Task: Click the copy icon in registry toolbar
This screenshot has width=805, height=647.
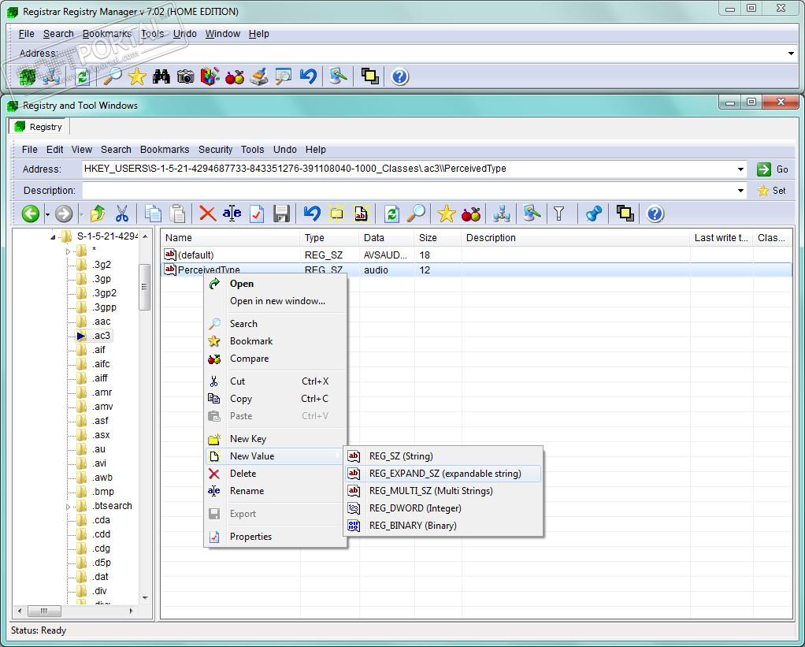Action: (x=153, y=214)
